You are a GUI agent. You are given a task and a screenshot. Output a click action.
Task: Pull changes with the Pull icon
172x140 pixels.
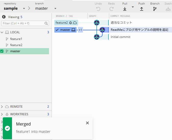click(125, 9)
